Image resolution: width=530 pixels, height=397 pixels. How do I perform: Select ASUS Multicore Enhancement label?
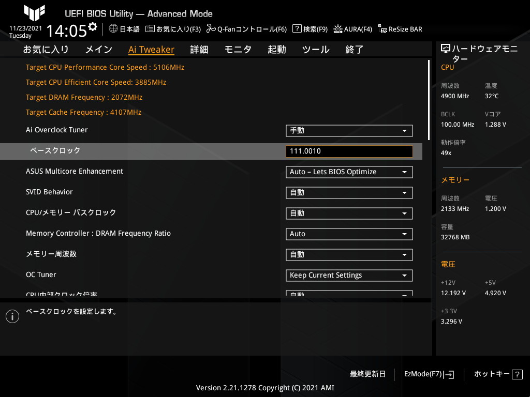tap(75, 171)
